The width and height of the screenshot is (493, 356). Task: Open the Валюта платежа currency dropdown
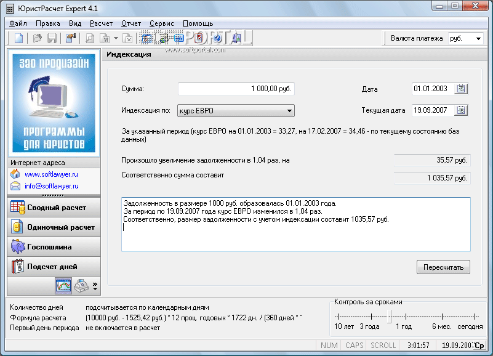tap(478, 39)
